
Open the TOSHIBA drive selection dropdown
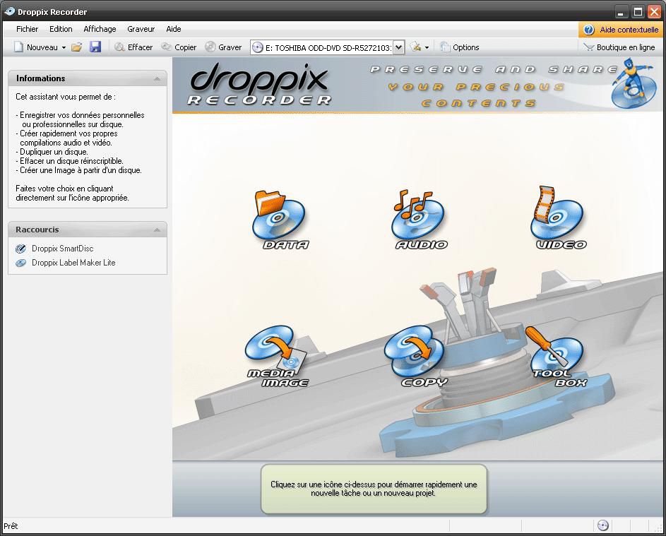(x=399, y=47)
